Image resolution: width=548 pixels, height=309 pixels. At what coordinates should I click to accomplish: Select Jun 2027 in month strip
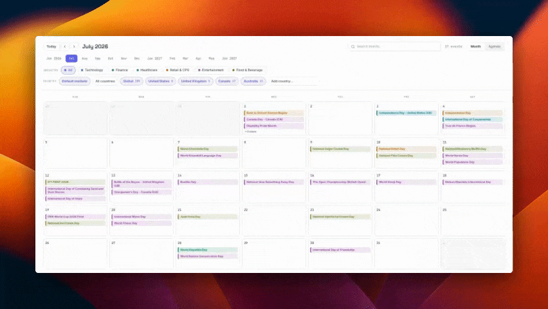click(x=229, y=59)
